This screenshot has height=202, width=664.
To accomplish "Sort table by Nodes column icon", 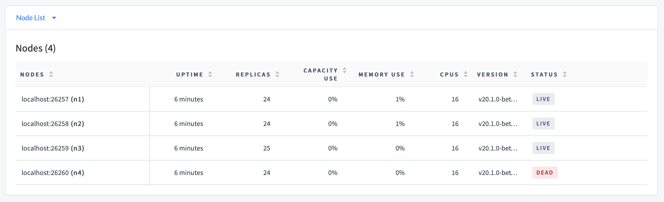I will 51,74.
